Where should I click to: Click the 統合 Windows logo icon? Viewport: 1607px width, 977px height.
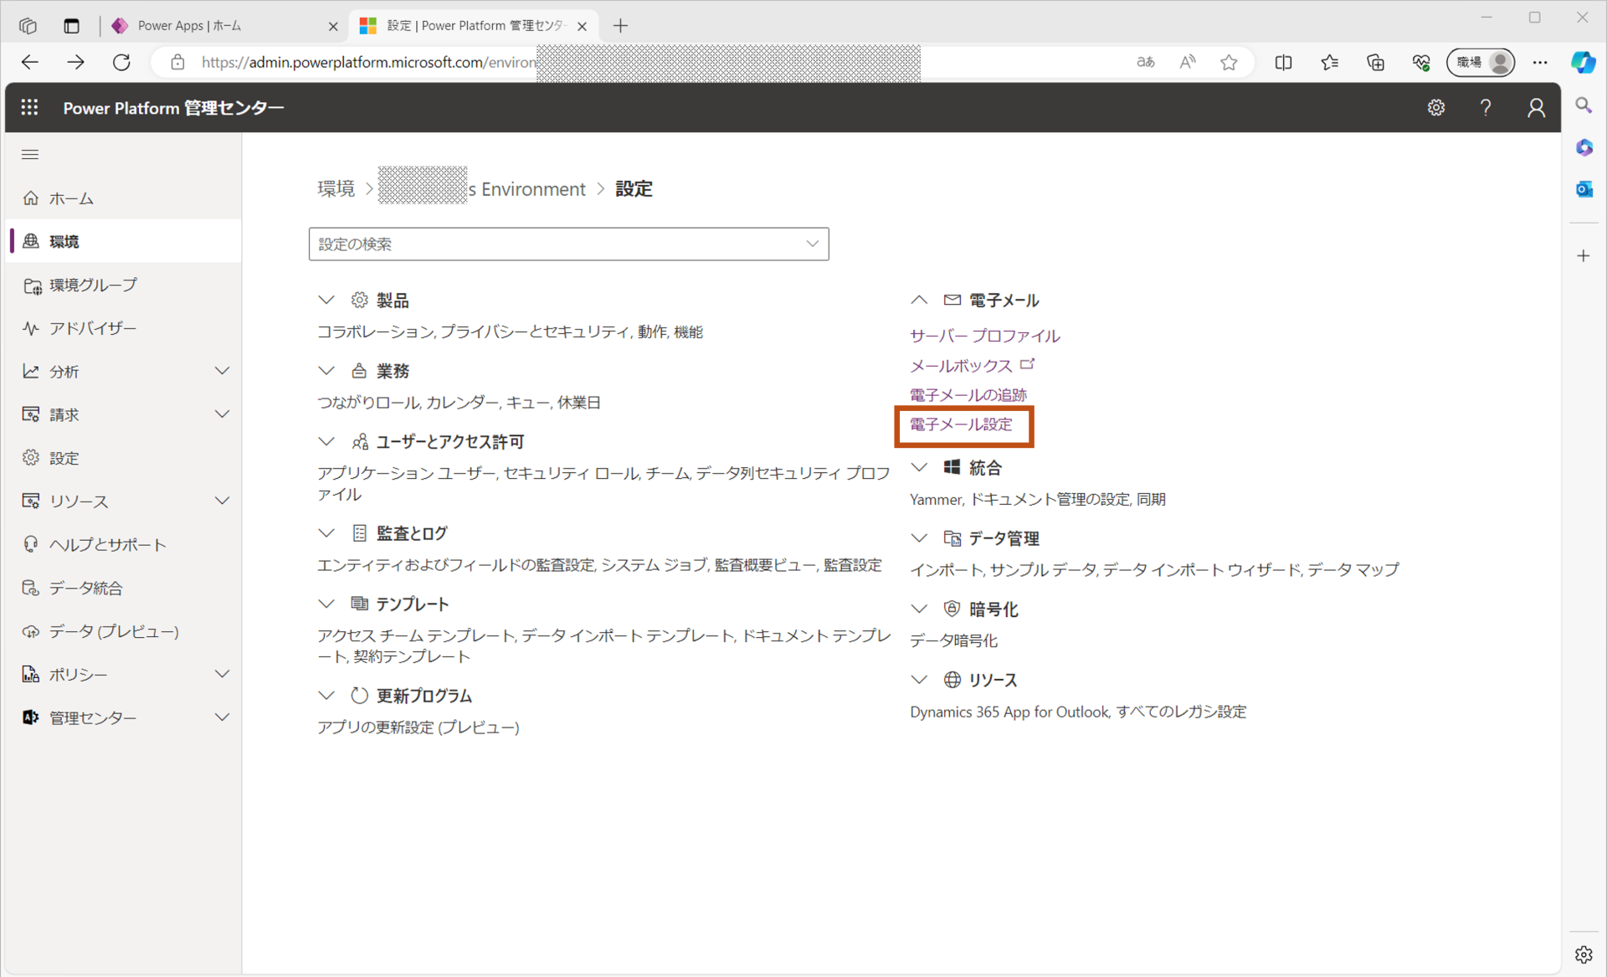(x=952, y=467)
